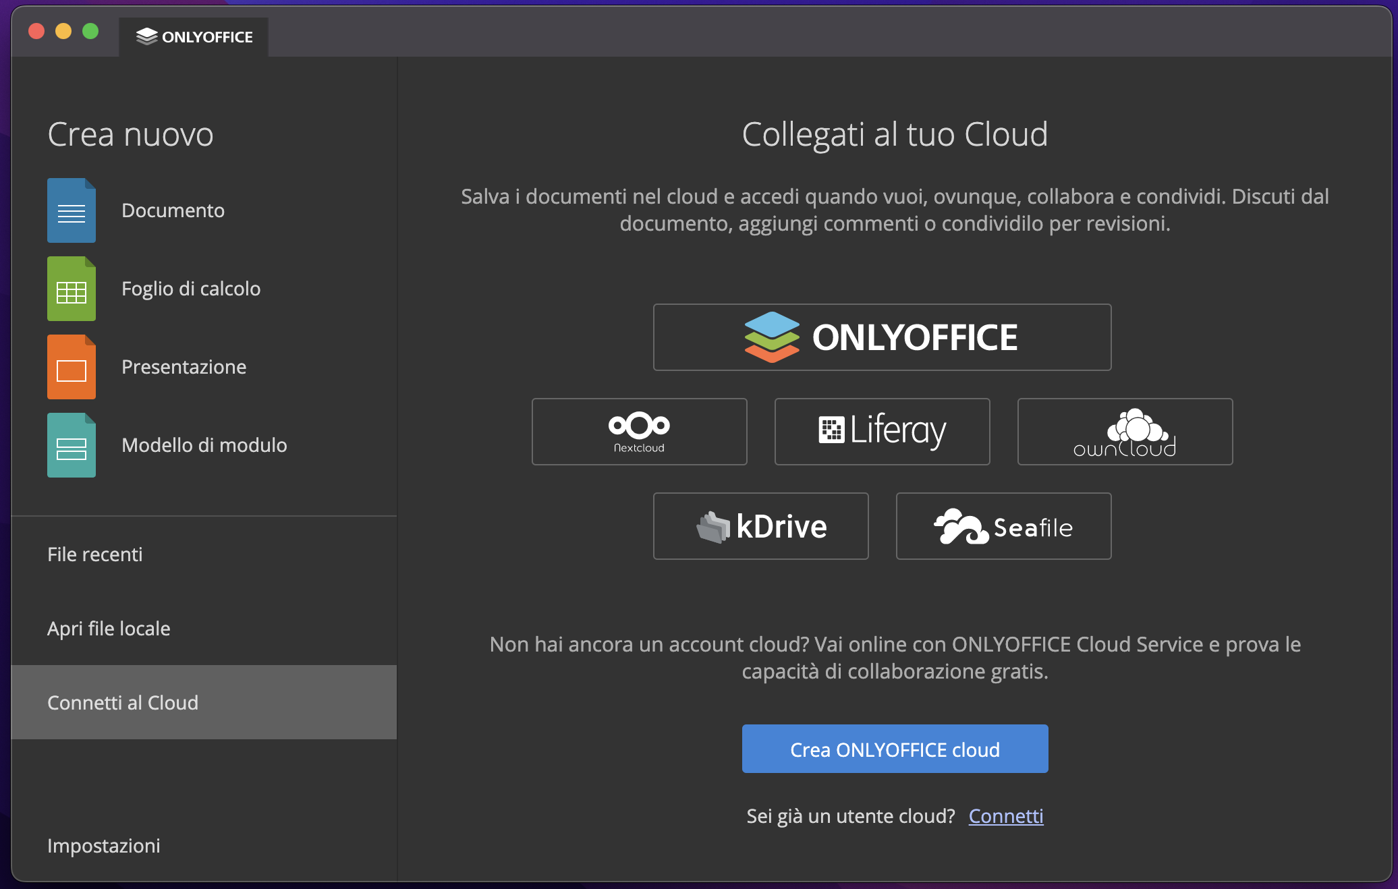The width and height of the screenshot is (1398, 889).
Task: Start a new Presentazione
Action: click(71, 367)
